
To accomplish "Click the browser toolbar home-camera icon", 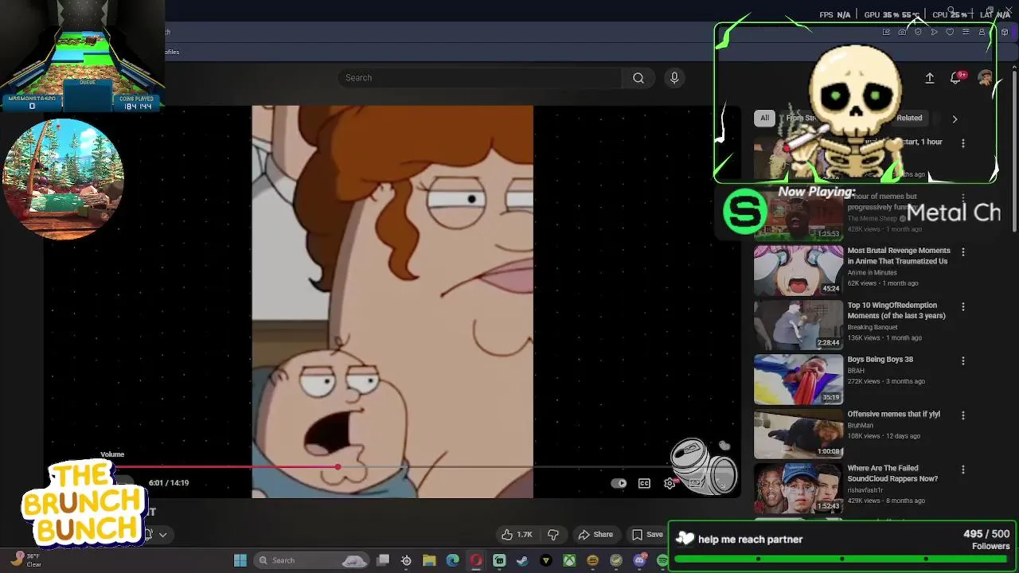I will [902, 32].
